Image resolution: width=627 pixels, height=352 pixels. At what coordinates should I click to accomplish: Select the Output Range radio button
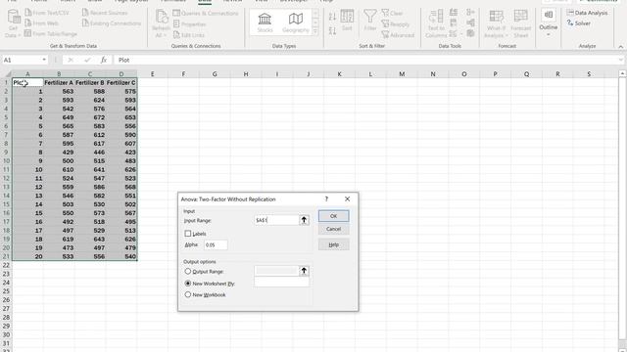pyautogui.click(x=187, y=272)
